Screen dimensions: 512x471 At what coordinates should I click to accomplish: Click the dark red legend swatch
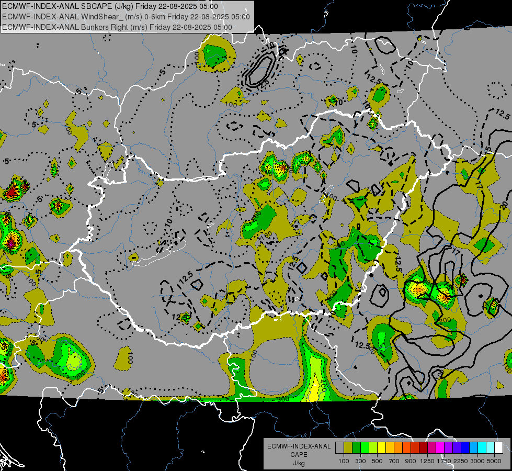[x=423, y=448]
